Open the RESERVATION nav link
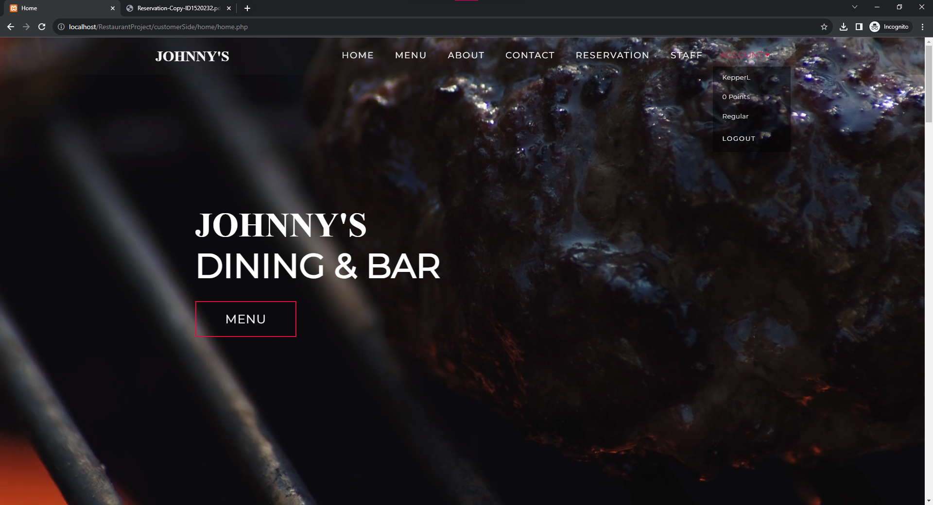 tap(612, 55)
